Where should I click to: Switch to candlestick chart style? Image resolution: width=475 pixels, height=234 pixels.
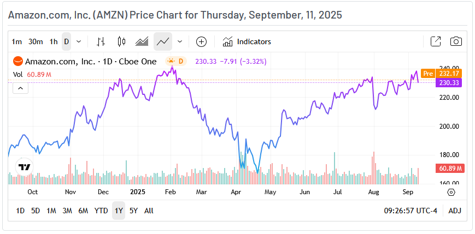[x=121, y=41]
